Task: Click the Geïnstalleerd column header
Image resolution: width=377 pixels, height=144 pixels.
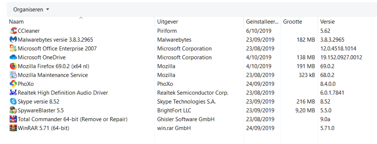Action: [262, 22]
